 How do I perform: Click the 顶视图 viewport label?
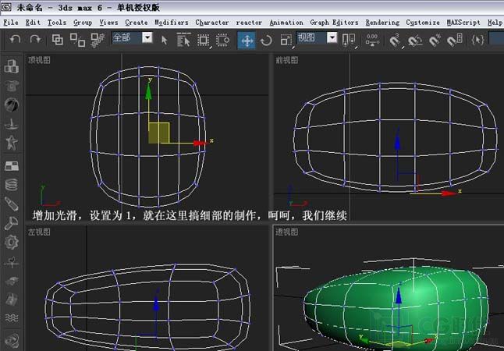tap(39, 60)
